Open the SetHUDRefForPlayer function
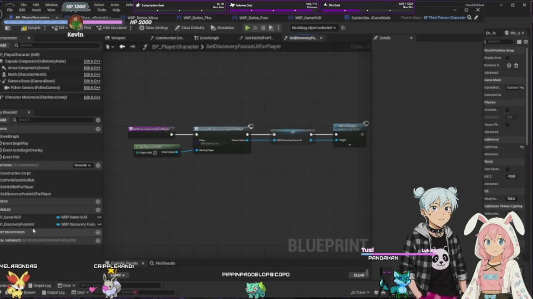Screen dimensions: 533x299 pos(17,187)
